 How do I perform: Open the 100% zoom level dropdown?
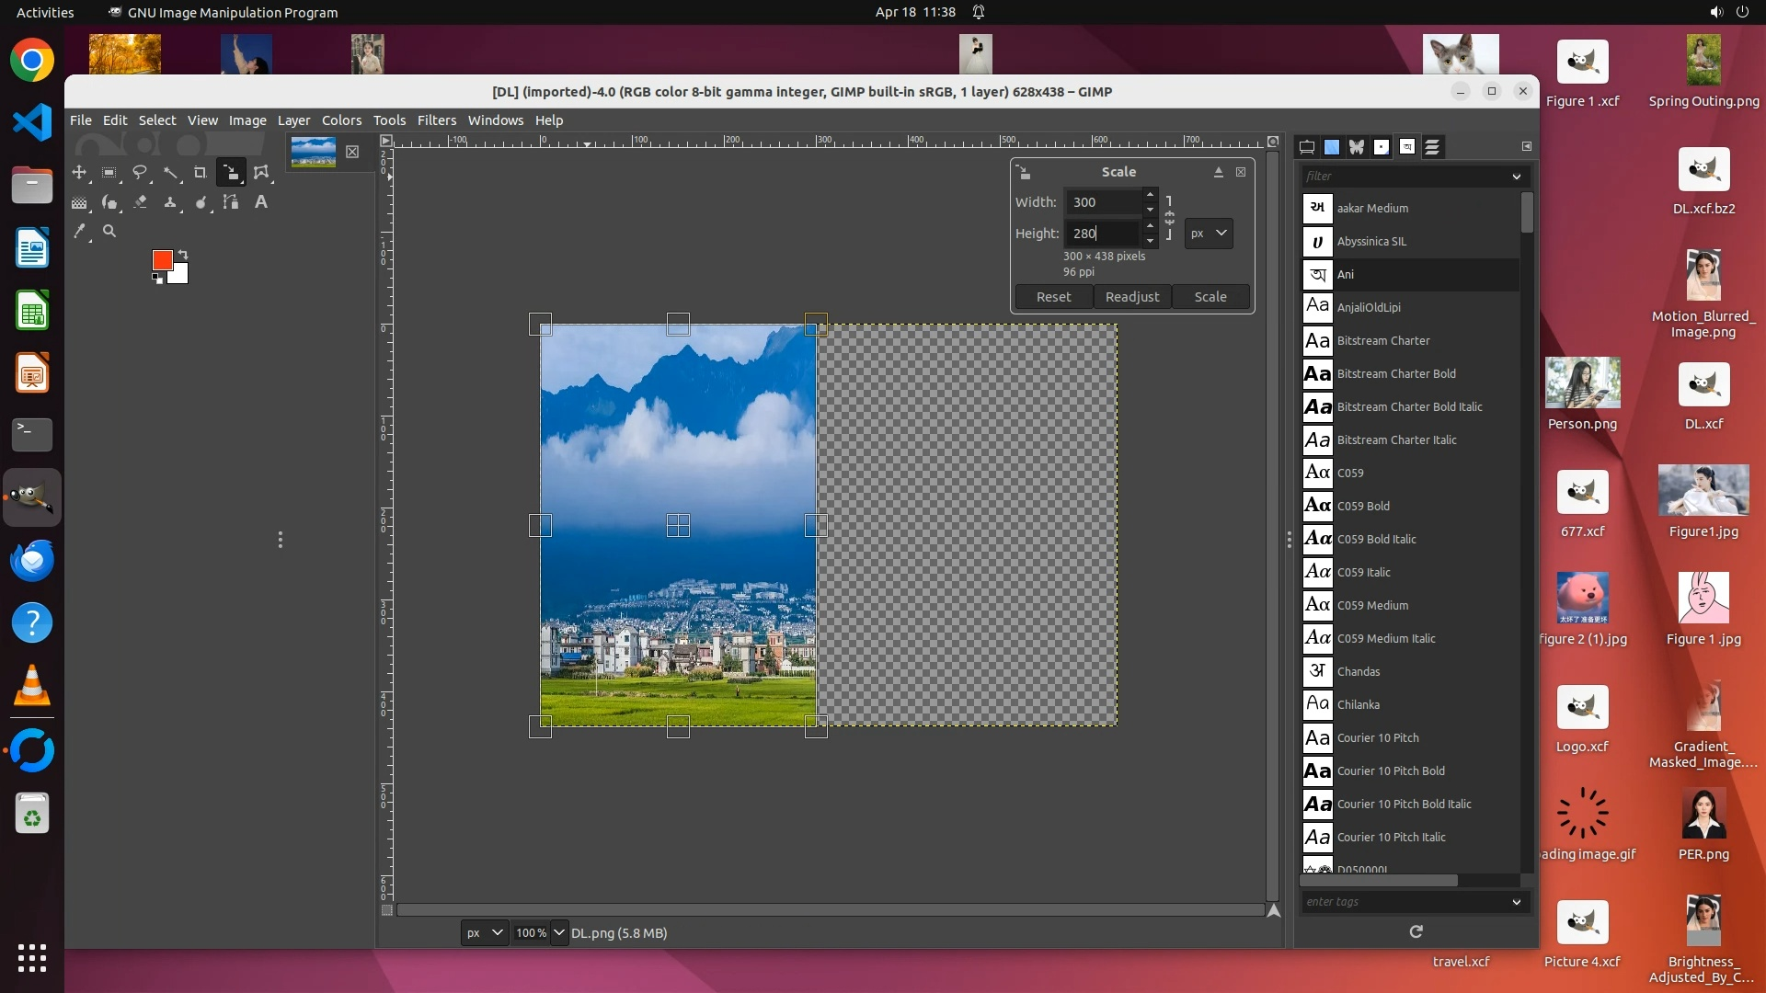(558, 932)
